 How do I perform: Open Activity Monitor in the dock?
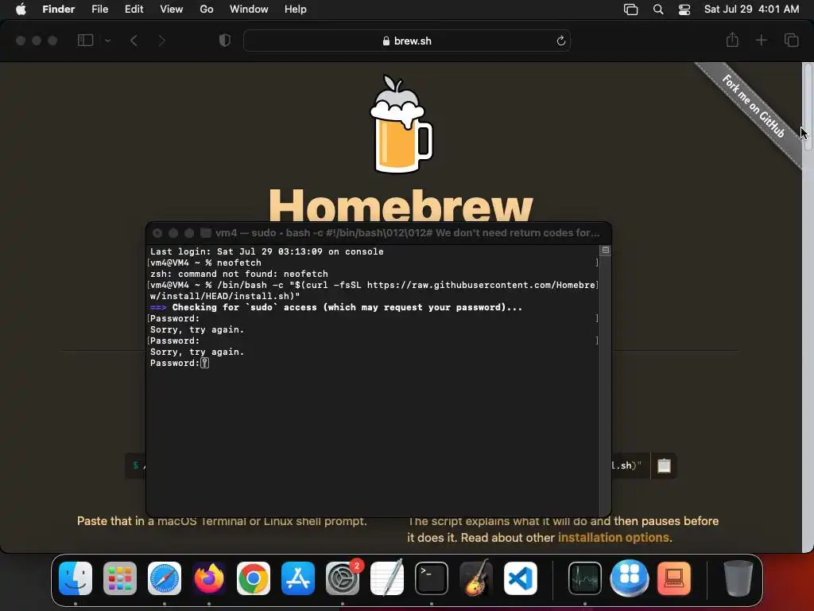585,578
